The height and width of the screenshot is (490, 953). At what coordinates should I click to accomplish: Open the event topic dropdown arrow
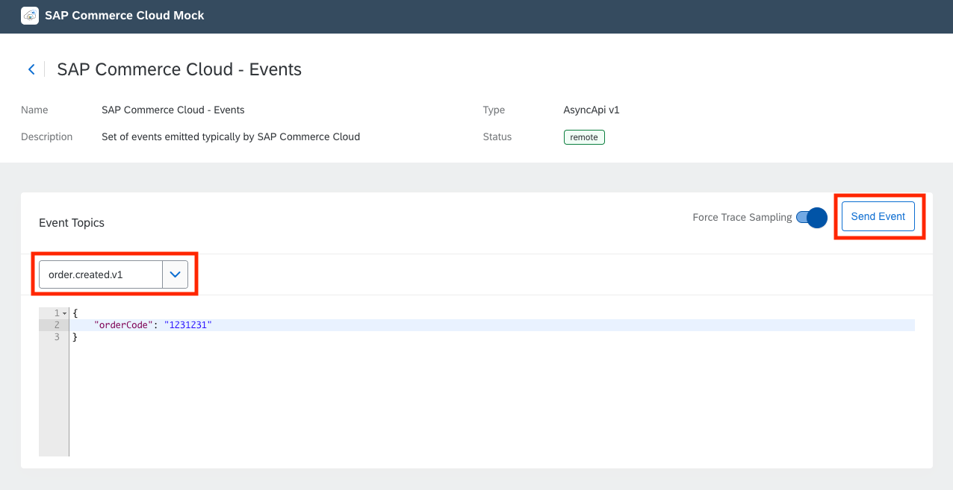[175, 274]
